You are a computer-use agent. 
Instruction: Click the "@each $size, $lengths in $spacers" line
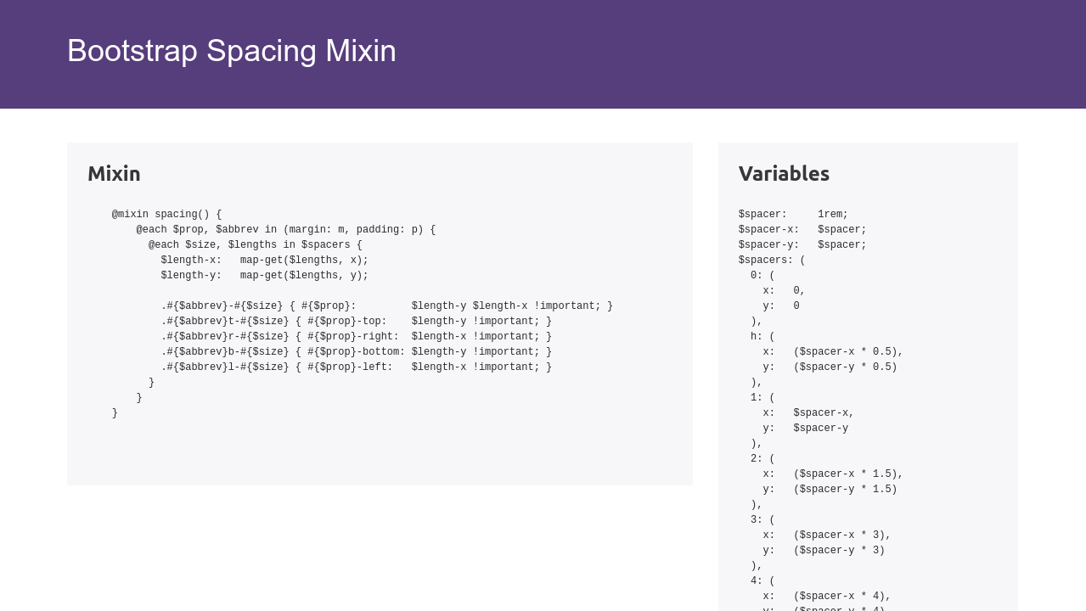[255, 245]
